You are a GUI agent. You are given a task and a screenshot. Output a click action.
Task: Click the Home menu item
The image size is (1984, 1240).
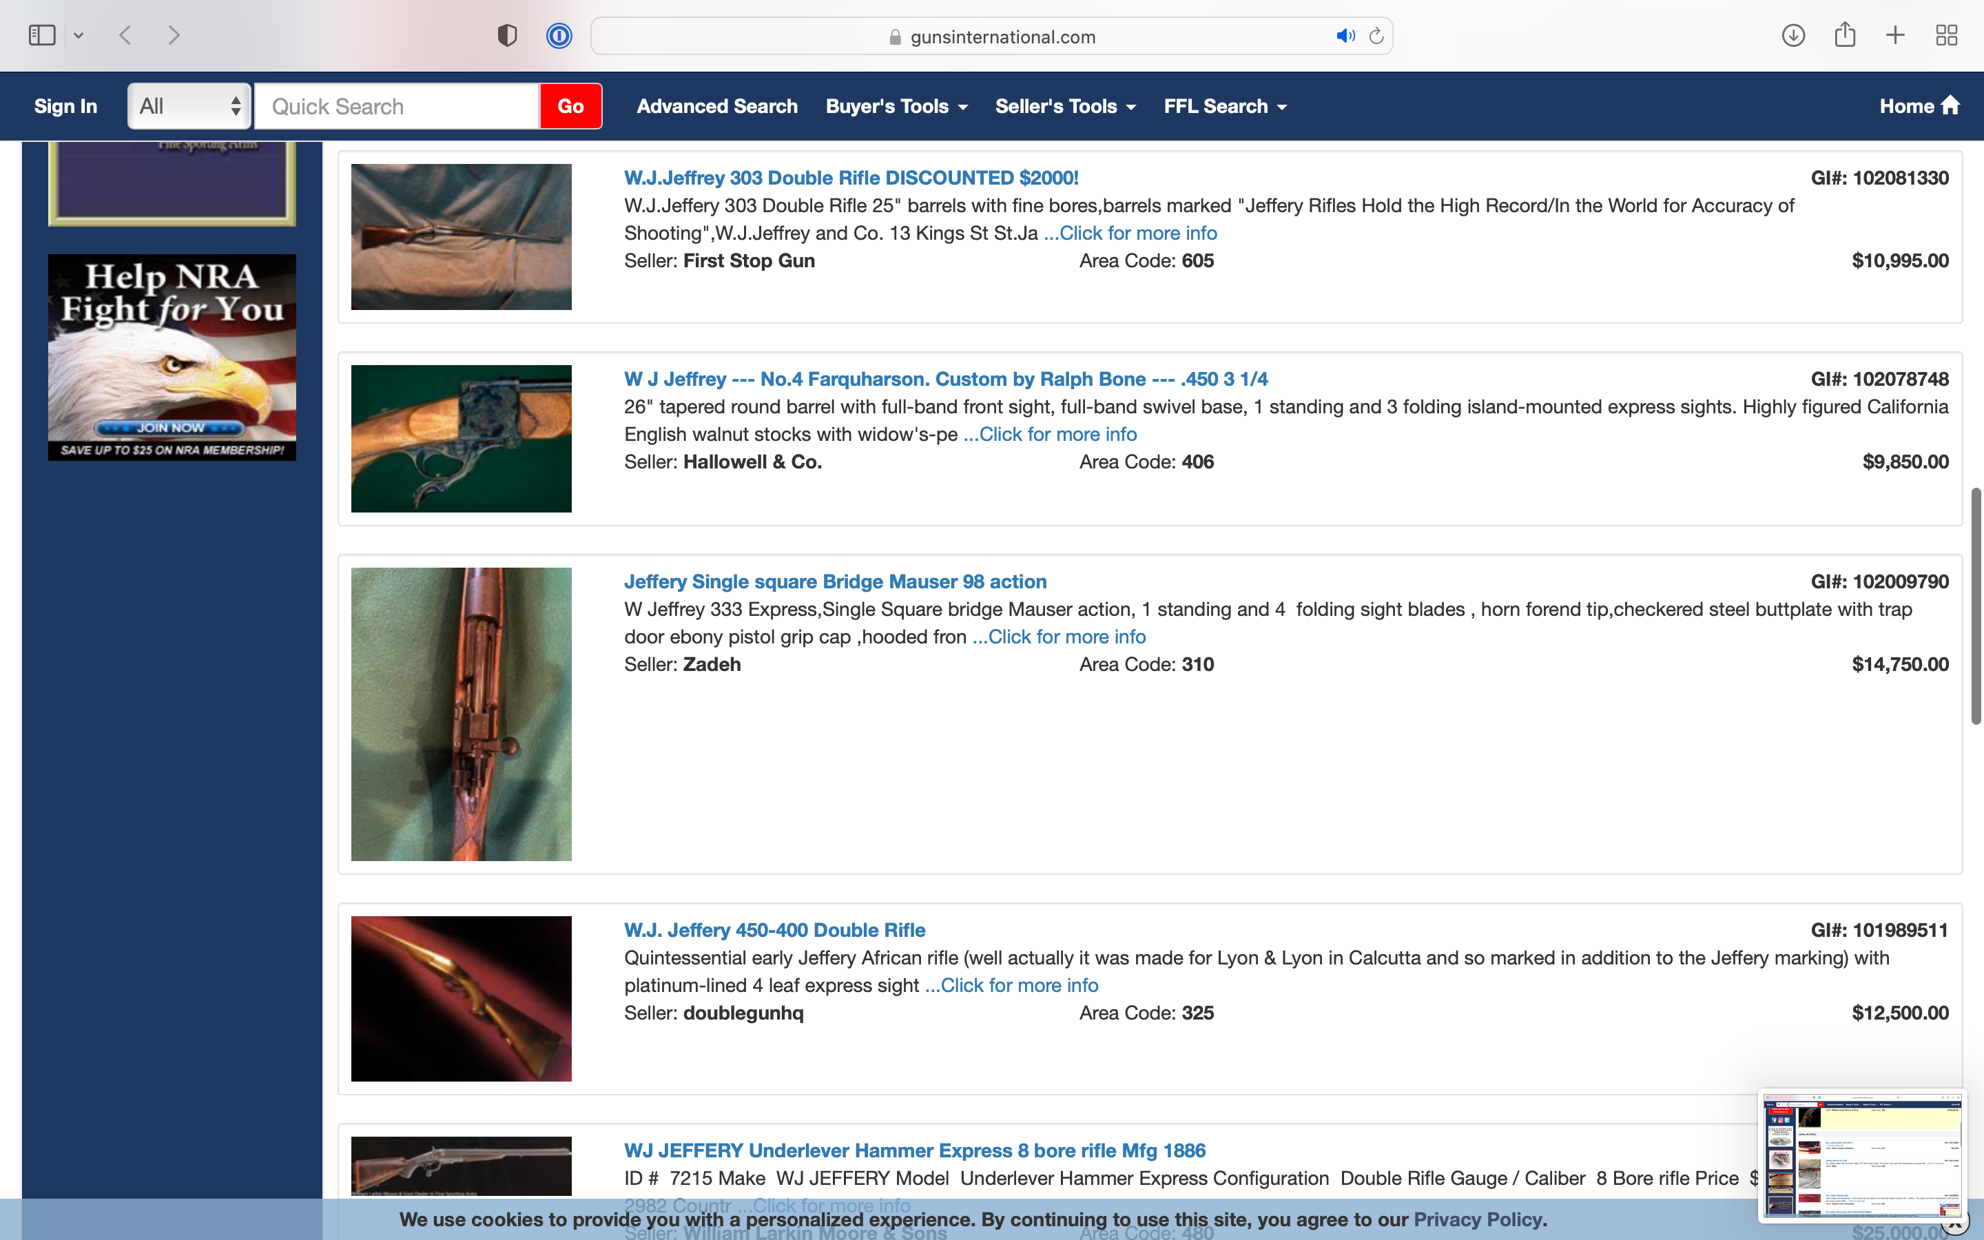click(1919, 106)
